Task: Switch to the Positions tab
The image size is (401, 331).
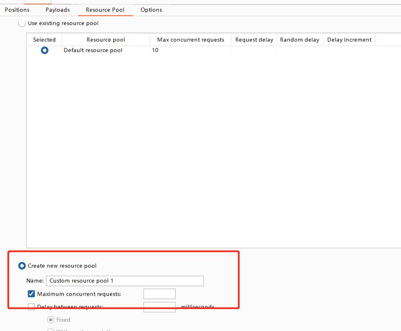Action: (17, 10)
